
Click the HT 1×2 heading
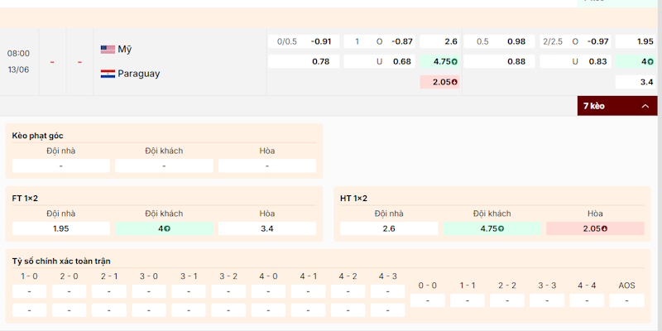[353, 198]
